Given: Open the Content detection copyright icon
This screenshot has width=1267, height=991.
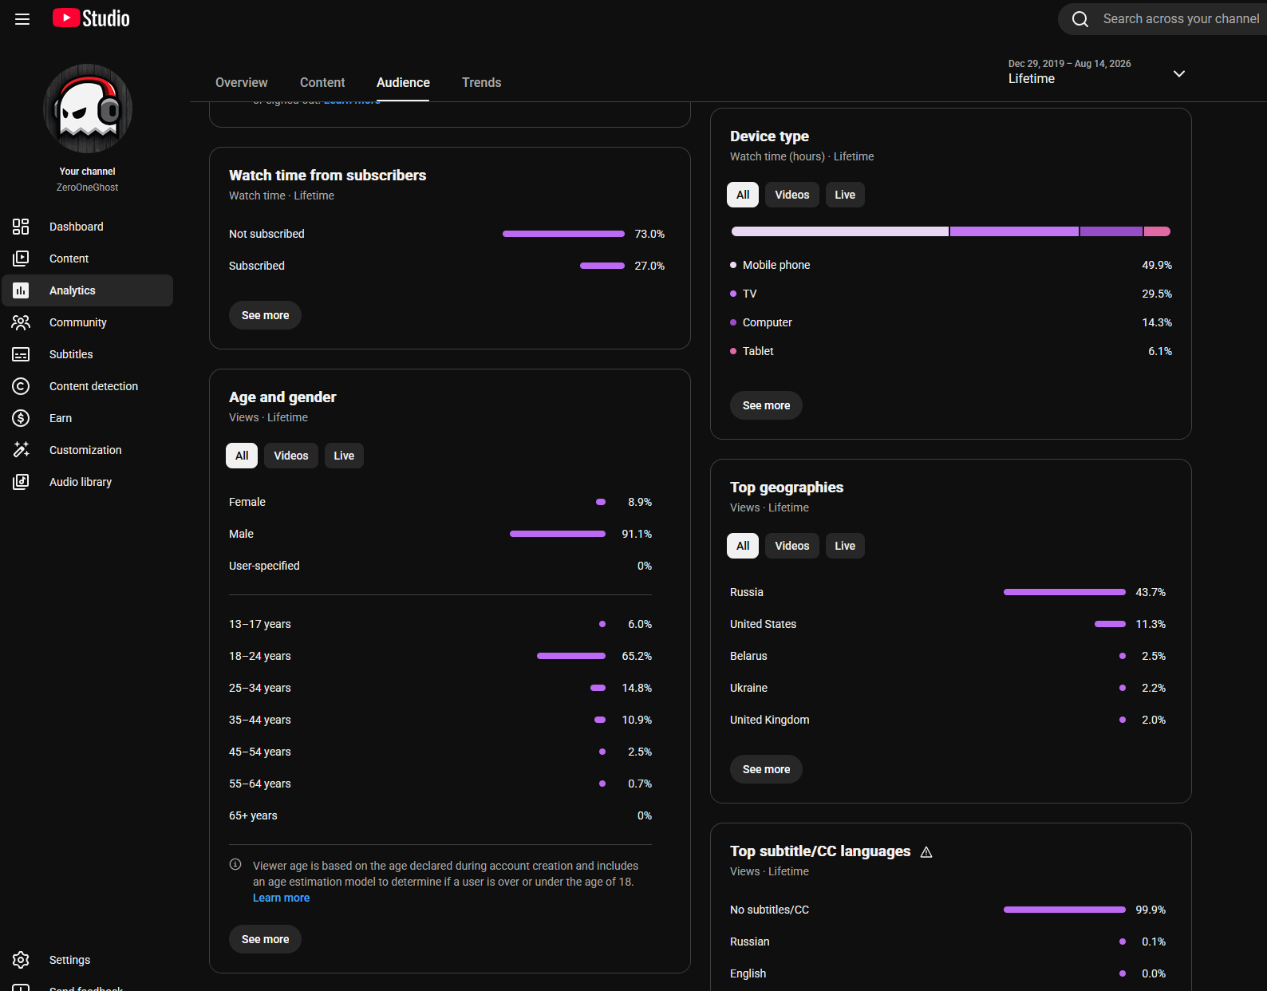Looking at the screenshot, I should (21, 386).
